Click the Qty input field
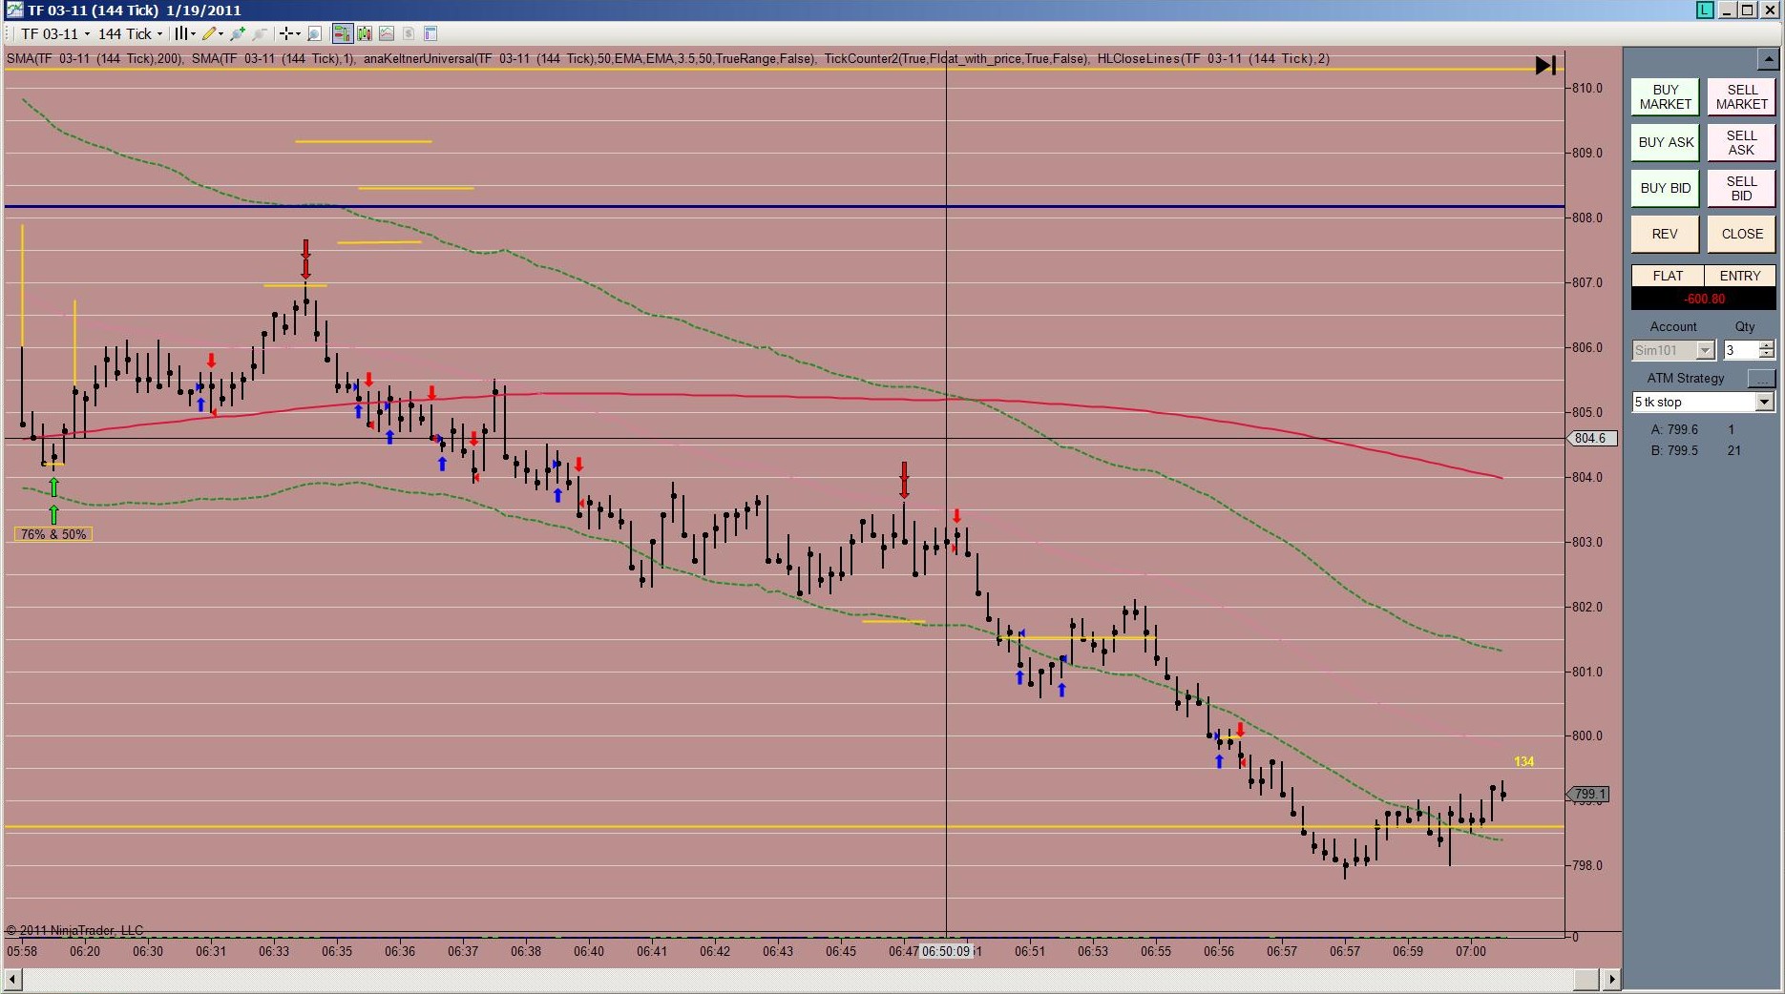This screenshot has width=1785, height=994. point(1740,350)
